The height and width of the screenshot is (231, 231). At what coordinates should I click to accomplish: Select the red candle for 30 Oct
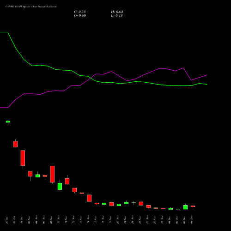(x=15, y=144)
